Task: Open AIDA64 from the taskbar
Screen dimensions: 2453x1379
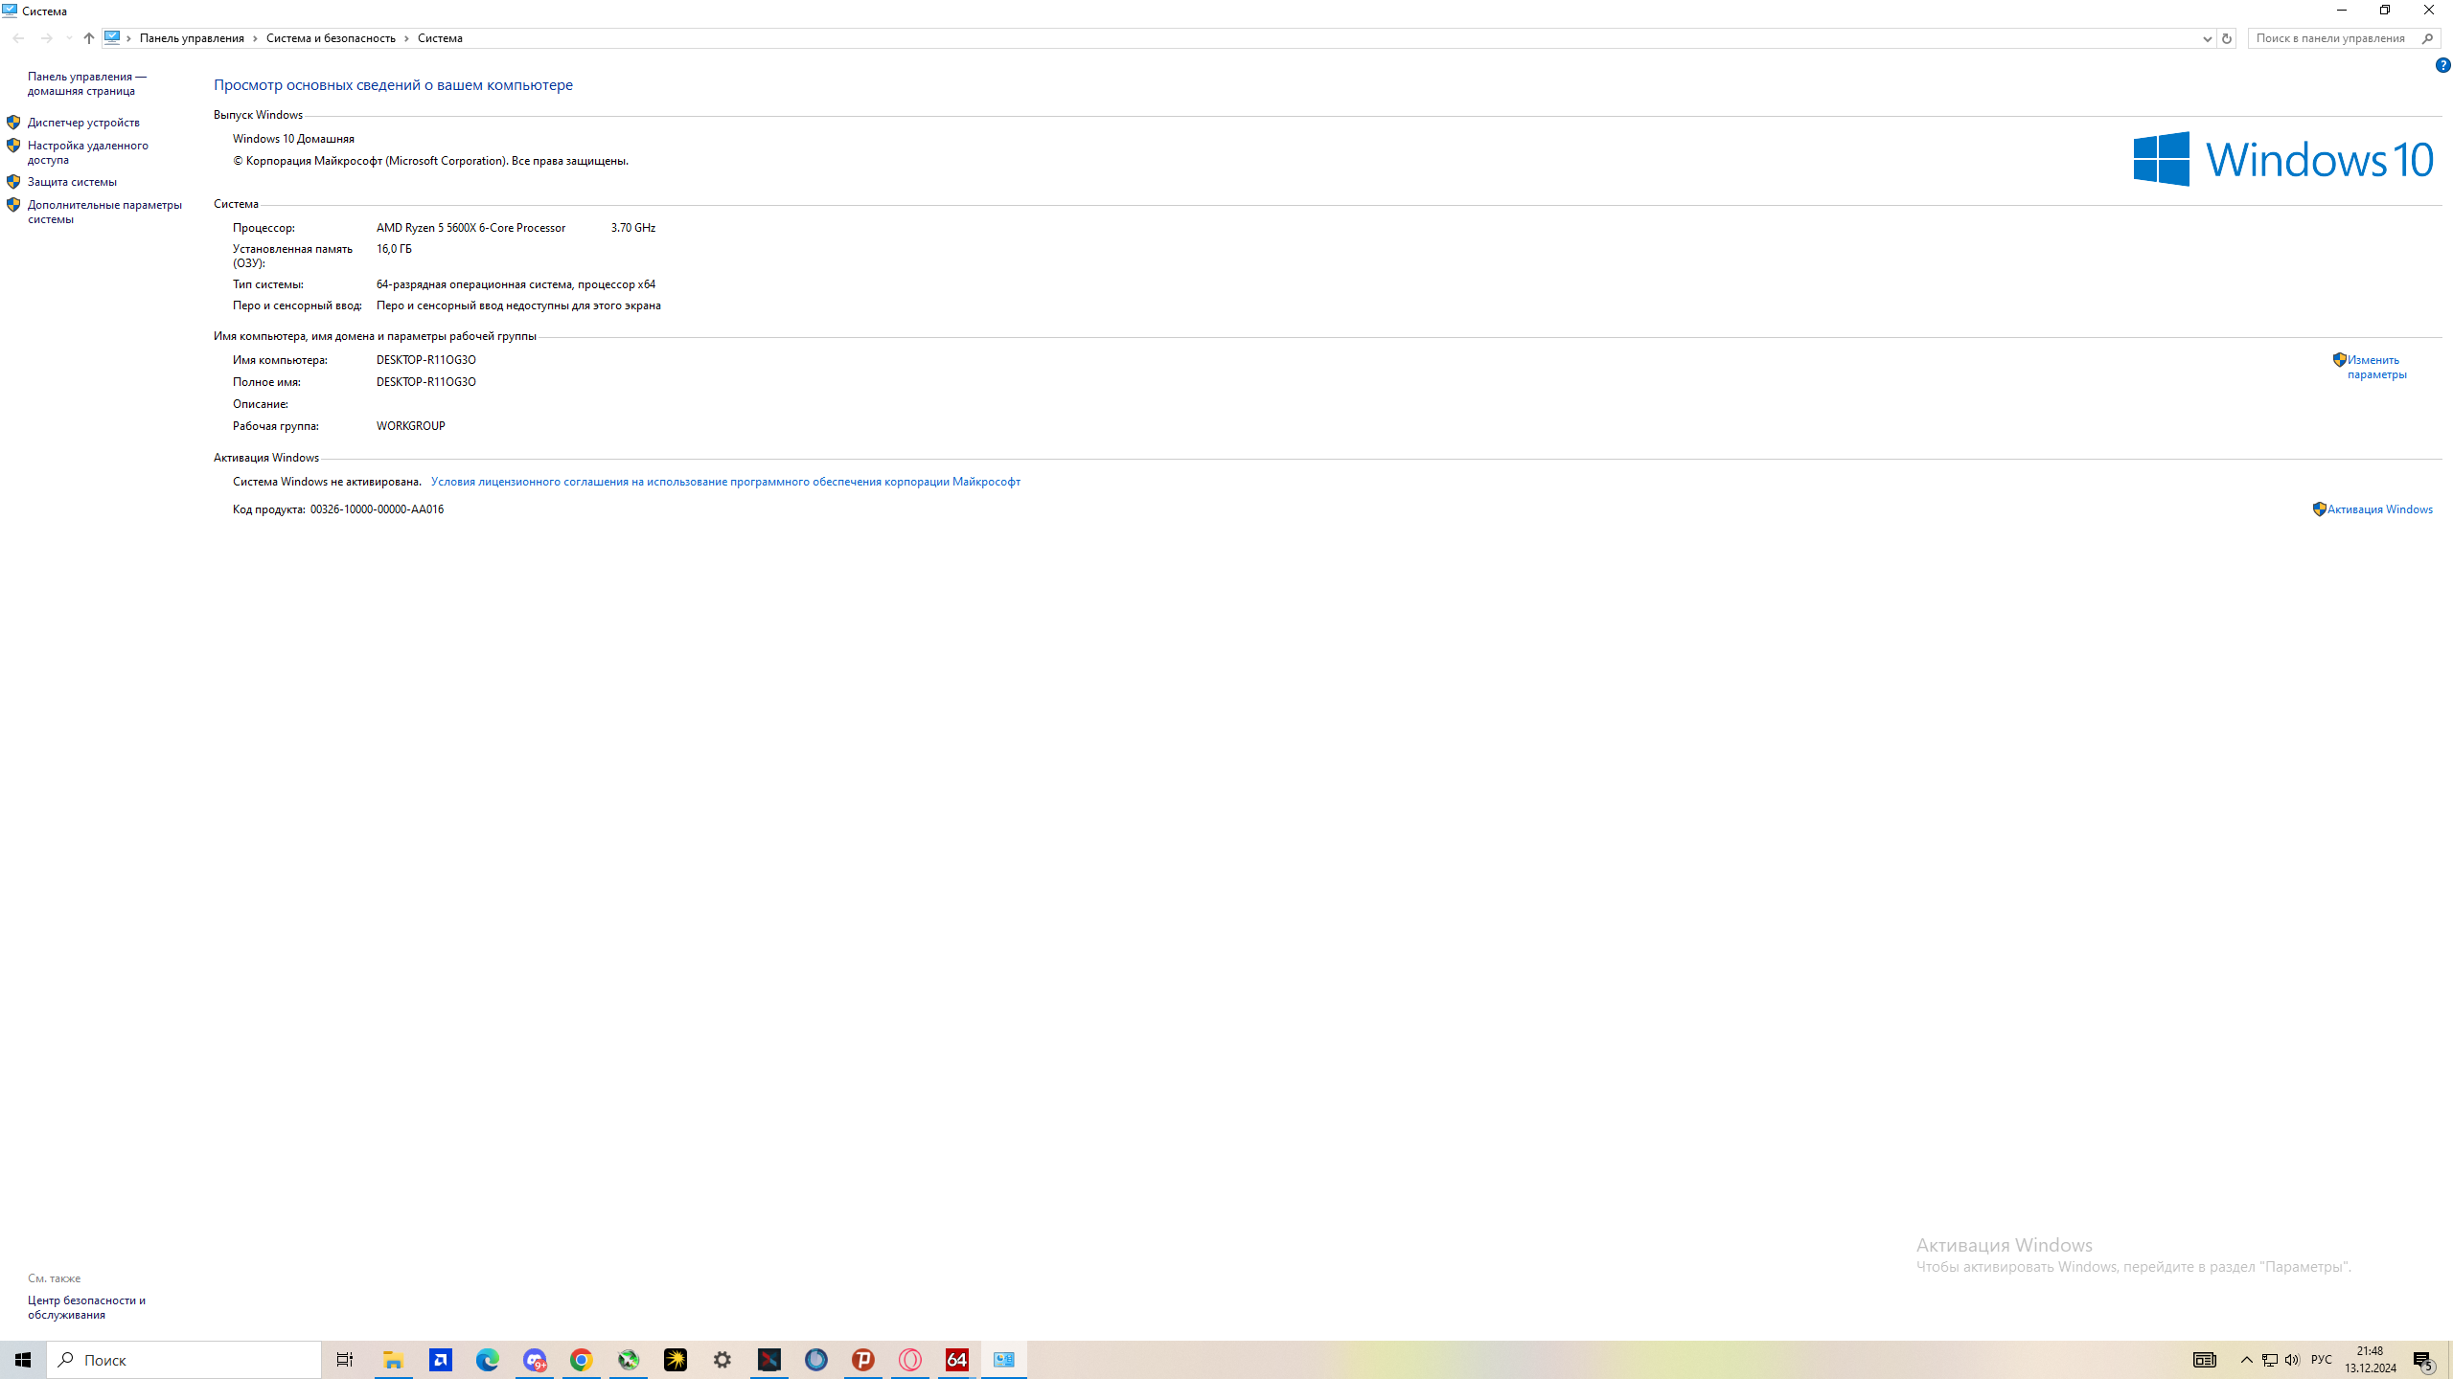Action: tap(957, 1360)
